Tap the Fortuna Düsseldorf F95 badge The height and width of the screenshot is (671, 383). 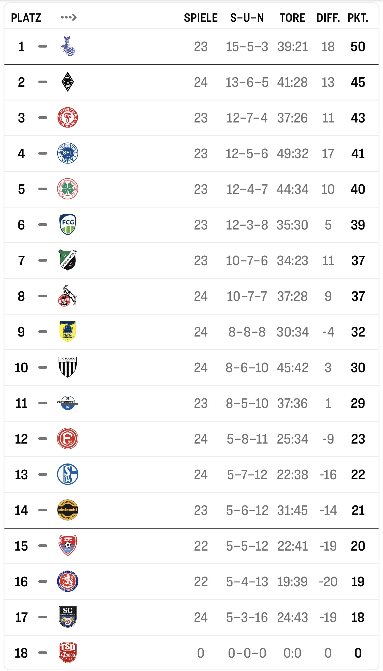pos(68,439)
